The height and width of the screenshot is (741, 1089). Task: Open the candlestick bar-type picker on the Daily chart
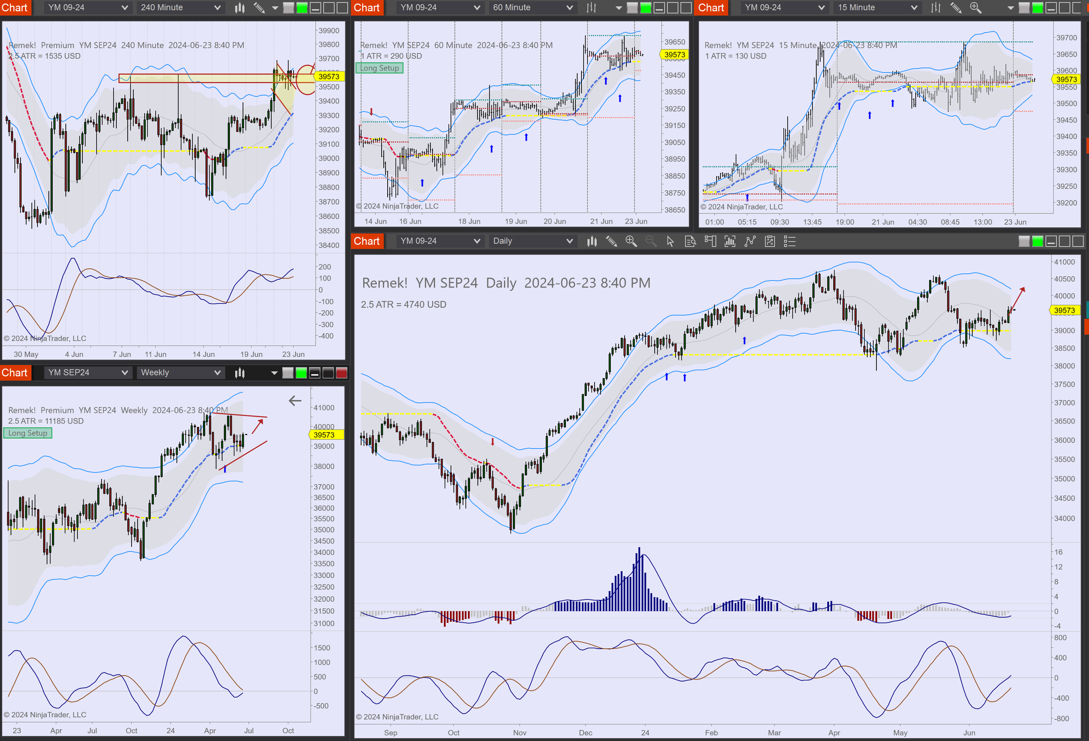[592, 241]
